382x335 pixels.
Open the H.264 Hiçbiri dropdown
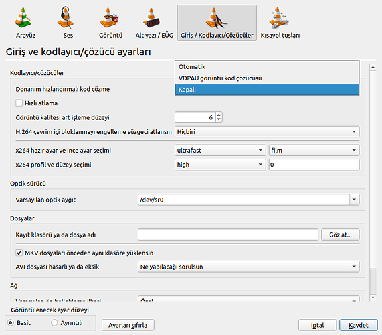[x=267, y=132]
